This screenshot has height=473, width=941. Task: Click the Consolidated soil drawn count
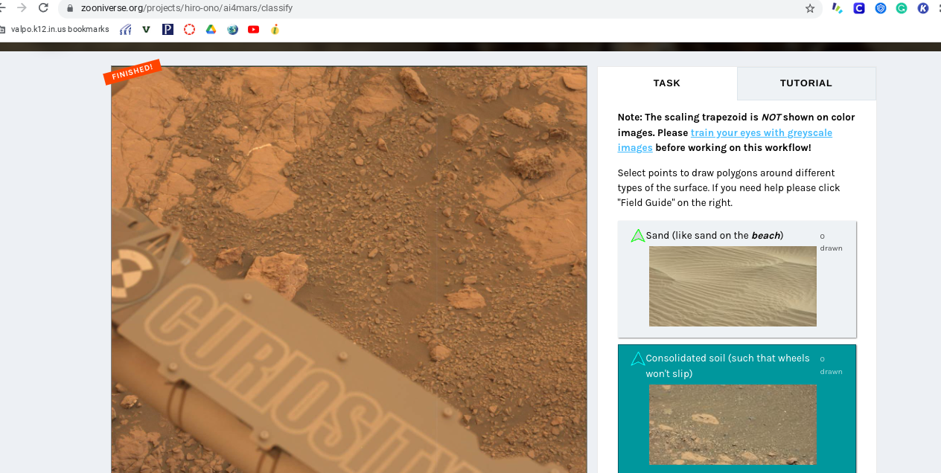tap(831, 365)
